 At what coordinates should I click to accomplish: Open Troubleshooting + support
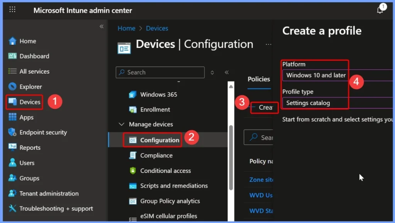point(56,209)
